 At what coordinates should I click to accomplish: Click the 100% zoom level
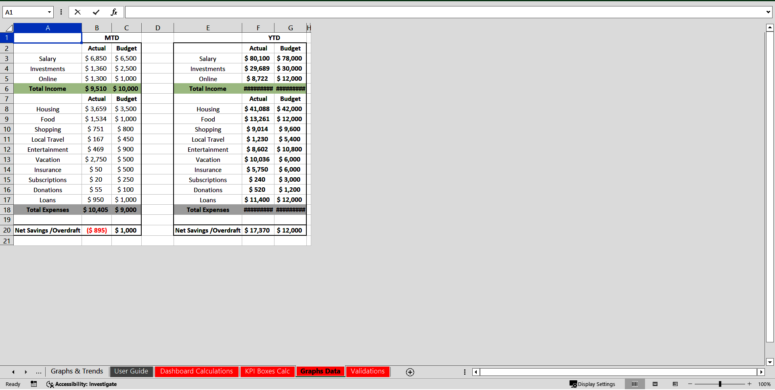click(765, 384)
